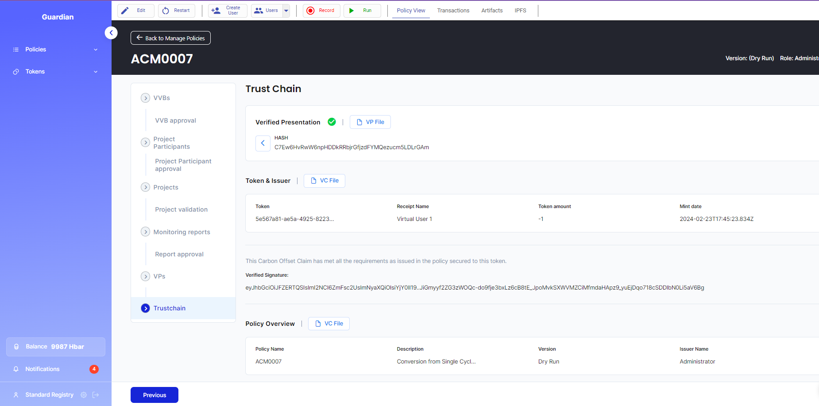Open the settings gear beside Standard Registry
The height and width of the screenshot is (406, 819).
(x=84, y=395)
